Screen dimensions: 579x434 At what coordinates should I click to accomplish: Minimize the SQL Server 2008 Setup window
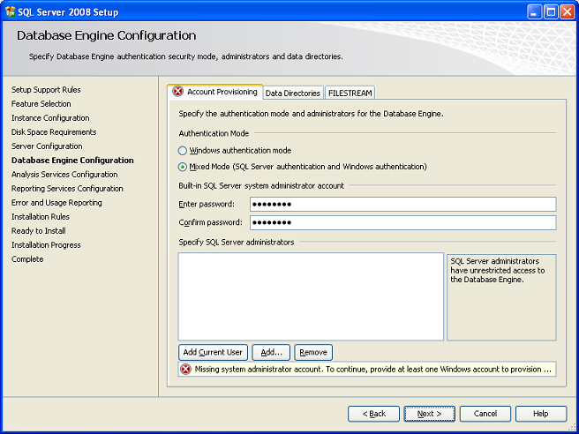534,12
